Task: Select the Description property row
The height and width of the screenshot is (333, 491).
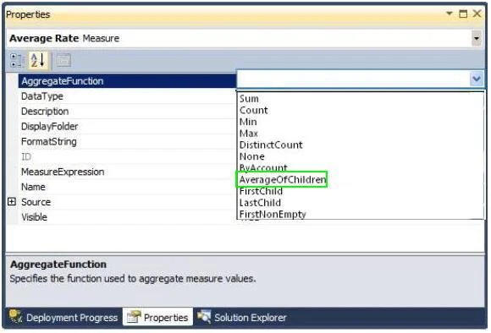Action: point(128,111)
